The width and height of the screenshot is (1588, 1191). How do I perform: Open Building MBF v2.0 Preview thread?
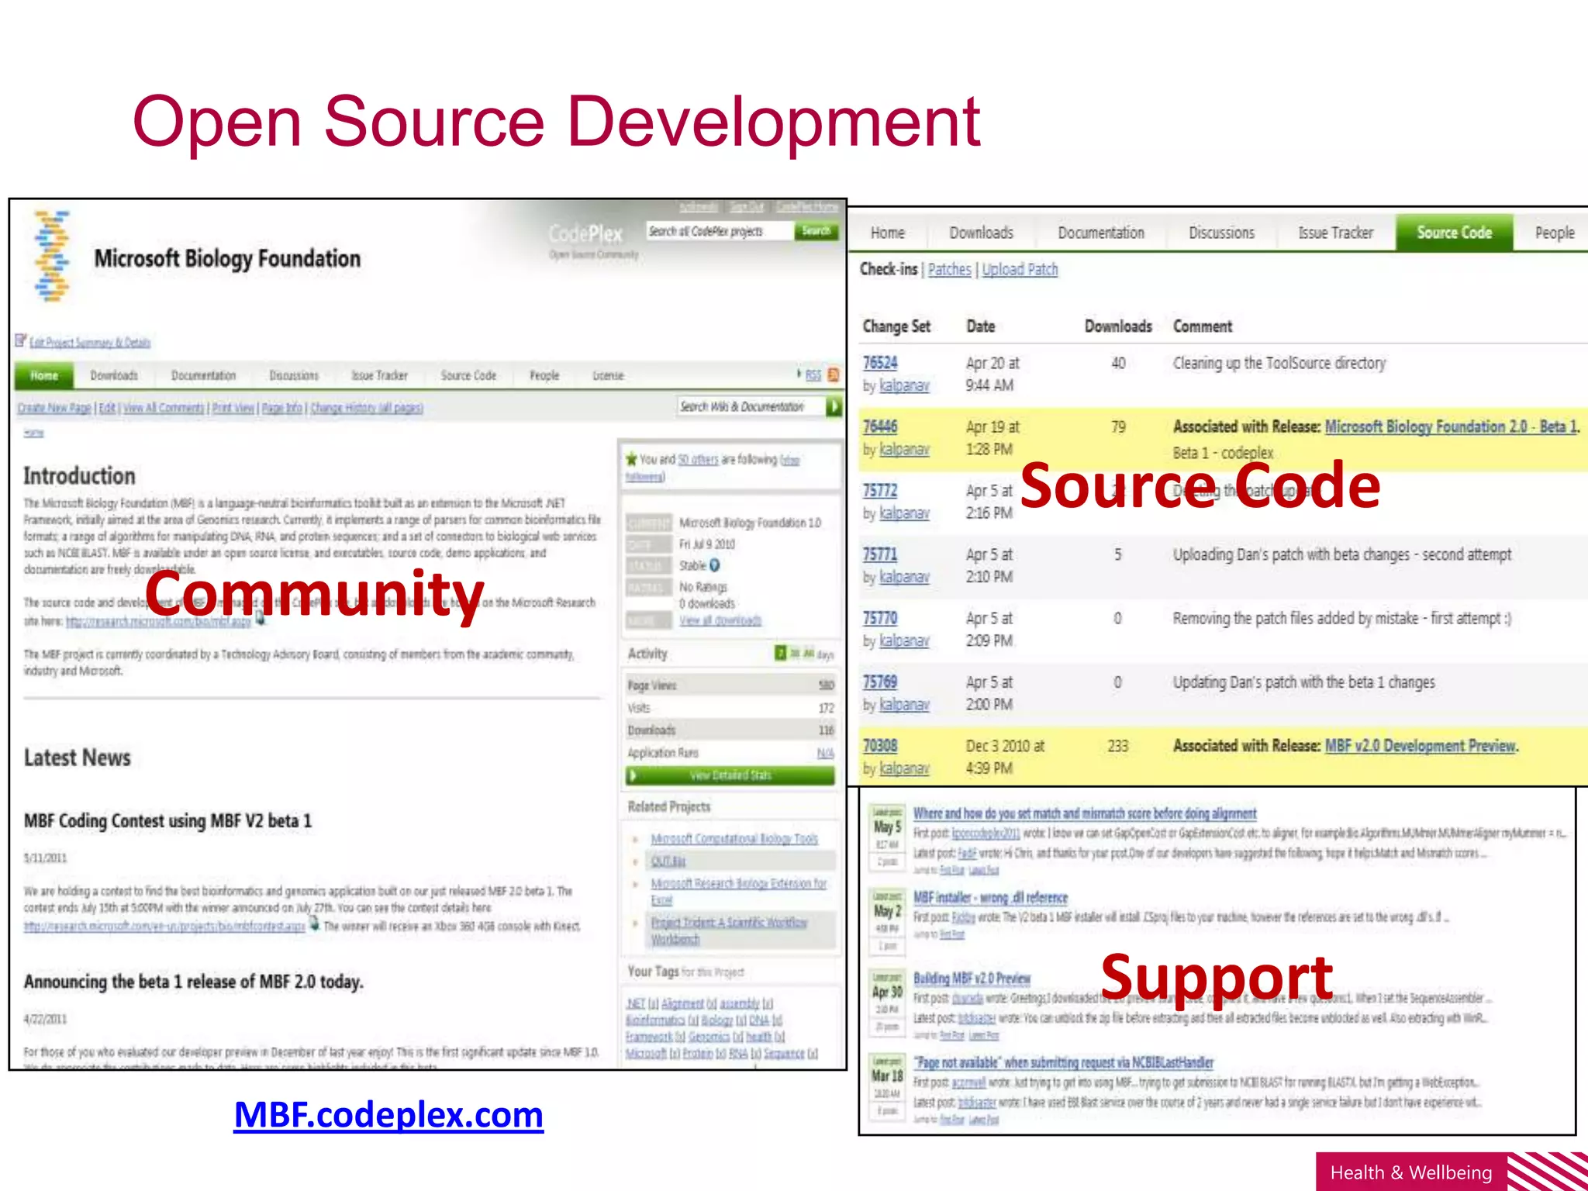(972, 979)
